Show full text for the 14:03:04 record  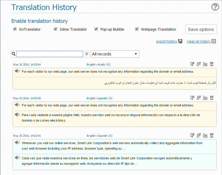[193, 64]
